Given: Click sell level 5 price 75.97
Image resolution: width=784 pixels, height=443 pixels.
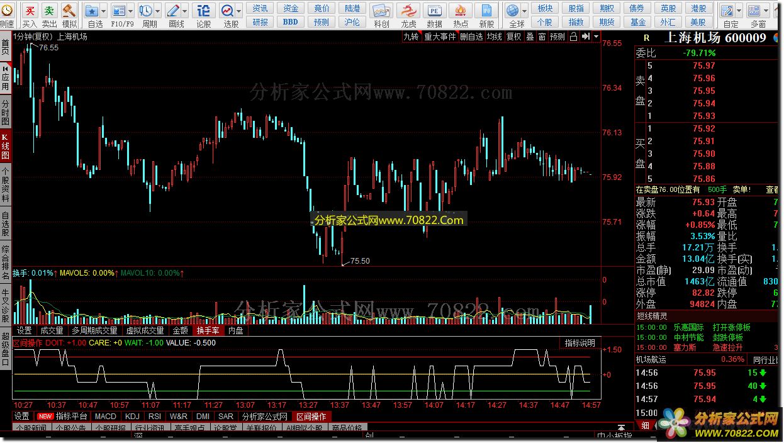Looking at the screenshot, I should point(704,65).
